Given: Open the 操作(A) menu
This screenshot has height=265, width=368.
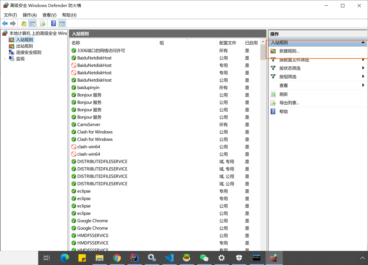Looking at the screenshot, I should (30, 15).
